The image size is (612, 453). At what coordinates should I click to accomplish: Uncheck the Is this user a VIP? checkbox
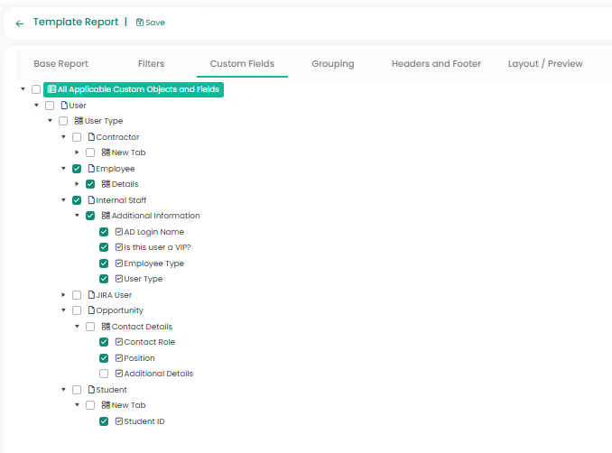tap(104, 247)
